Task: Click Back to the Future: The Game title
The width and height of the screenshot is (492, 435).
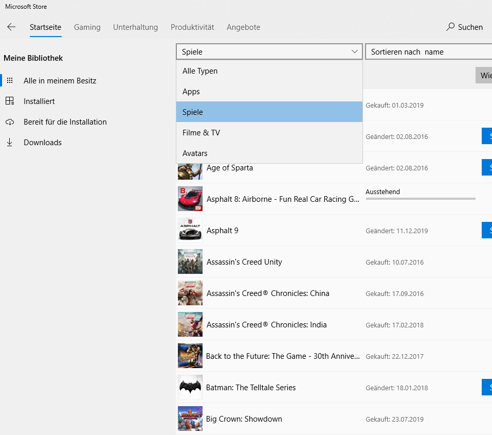Action: click(283, 356)
